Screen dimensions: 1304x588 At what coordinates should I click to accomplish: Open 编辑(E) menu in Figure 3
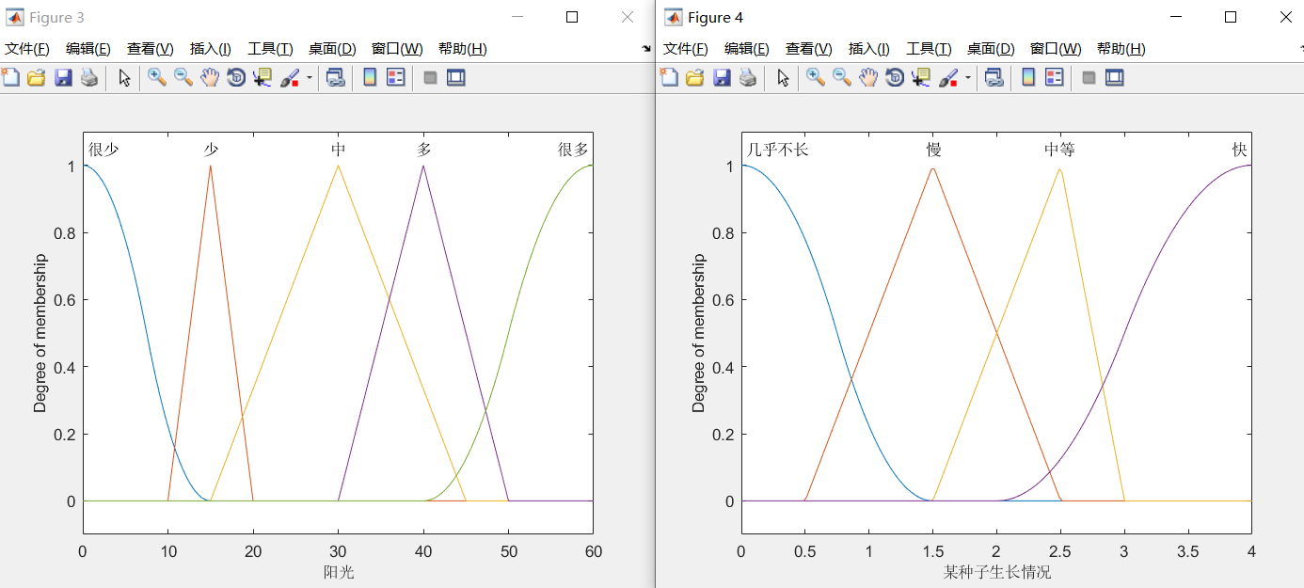[x=88, y=49]
